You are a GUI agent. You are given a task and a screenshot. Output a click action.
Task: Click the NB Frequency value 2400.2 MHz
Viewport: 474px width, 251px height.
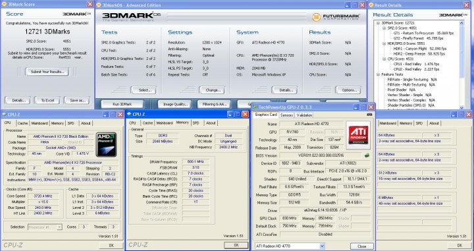click(x=228, y=147)
